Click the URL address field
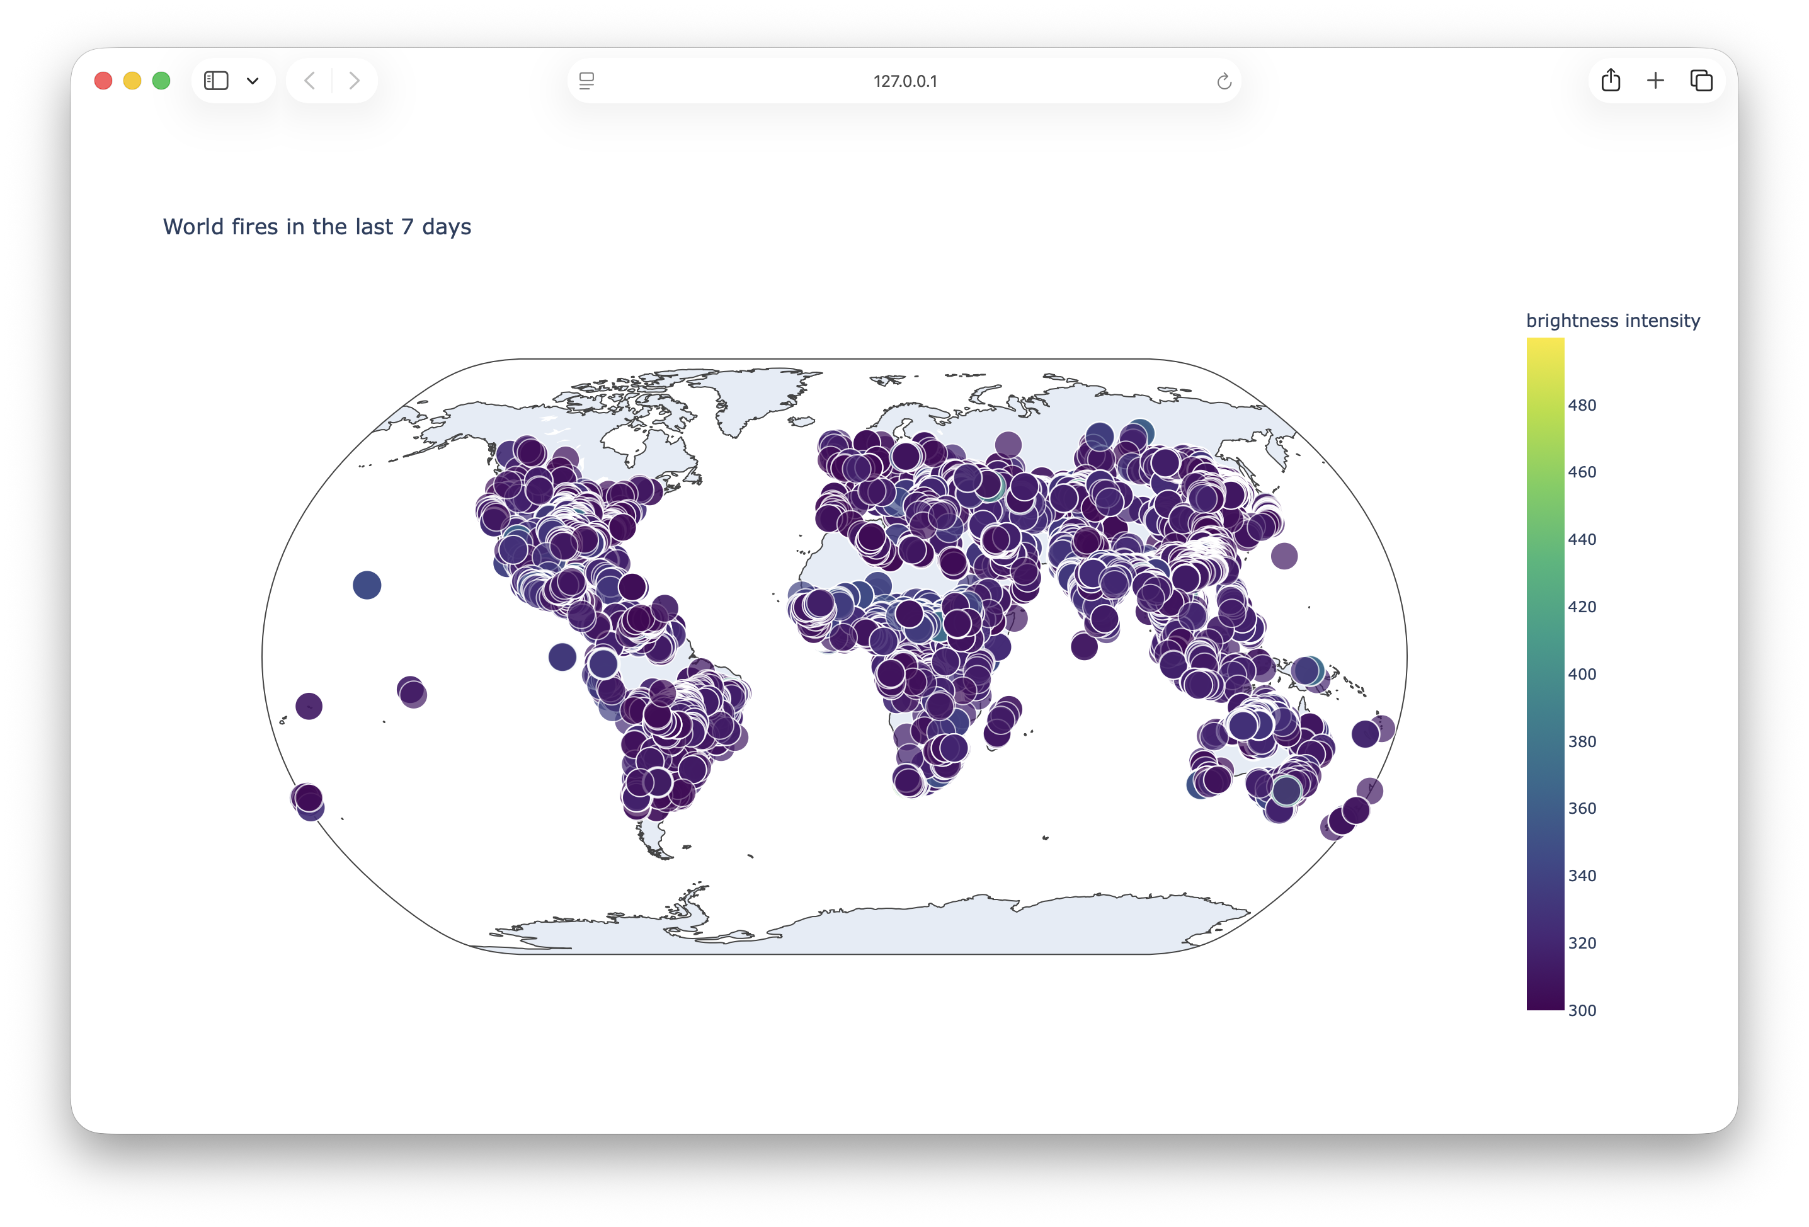The width and height of the screenshot is (1809, 1227). click(904, 80)
